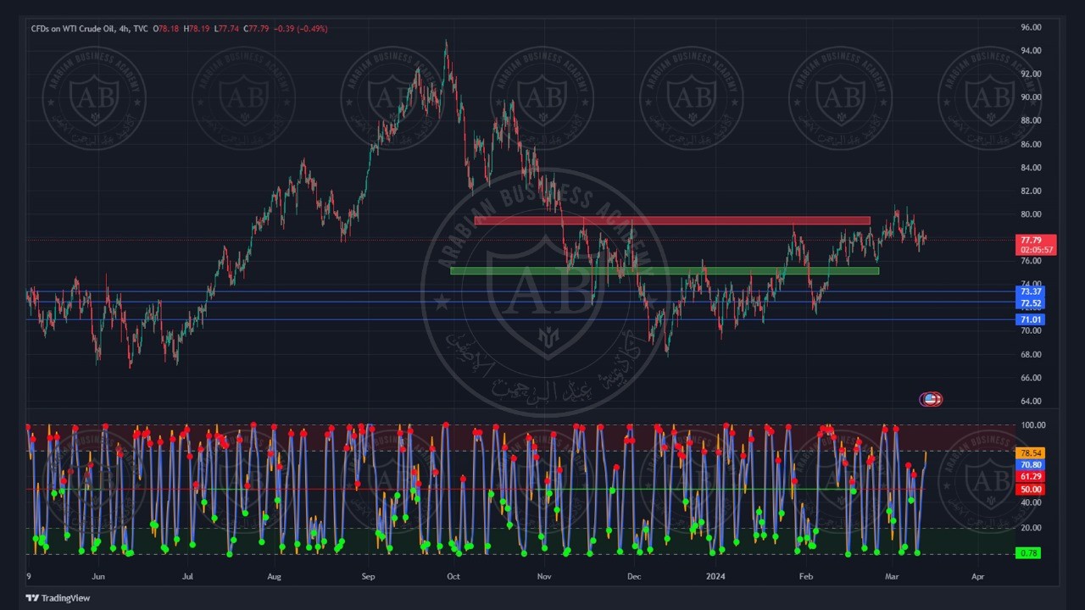Click the 'Jul' label on time axis
Image resolution: width=1085 pixels, height=610 pixels.
[187, 577]
